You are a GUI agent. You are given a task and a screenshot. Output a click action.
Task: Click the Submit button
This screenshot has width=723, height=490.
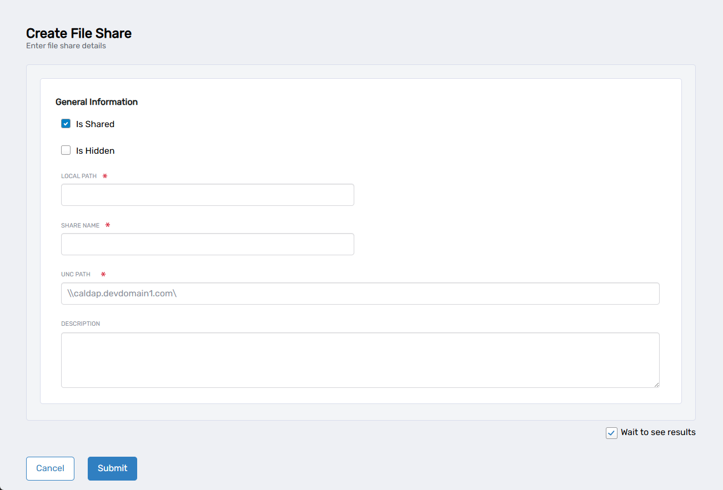click(112, 468)
